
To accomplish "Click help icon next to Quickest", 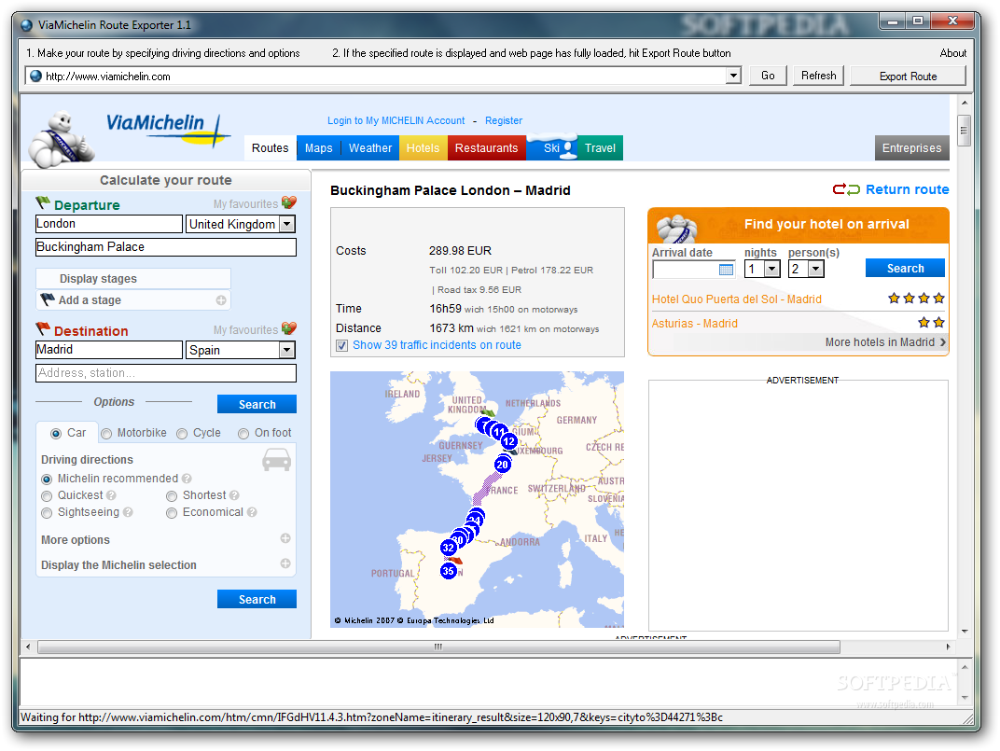I will pos(111,495).
